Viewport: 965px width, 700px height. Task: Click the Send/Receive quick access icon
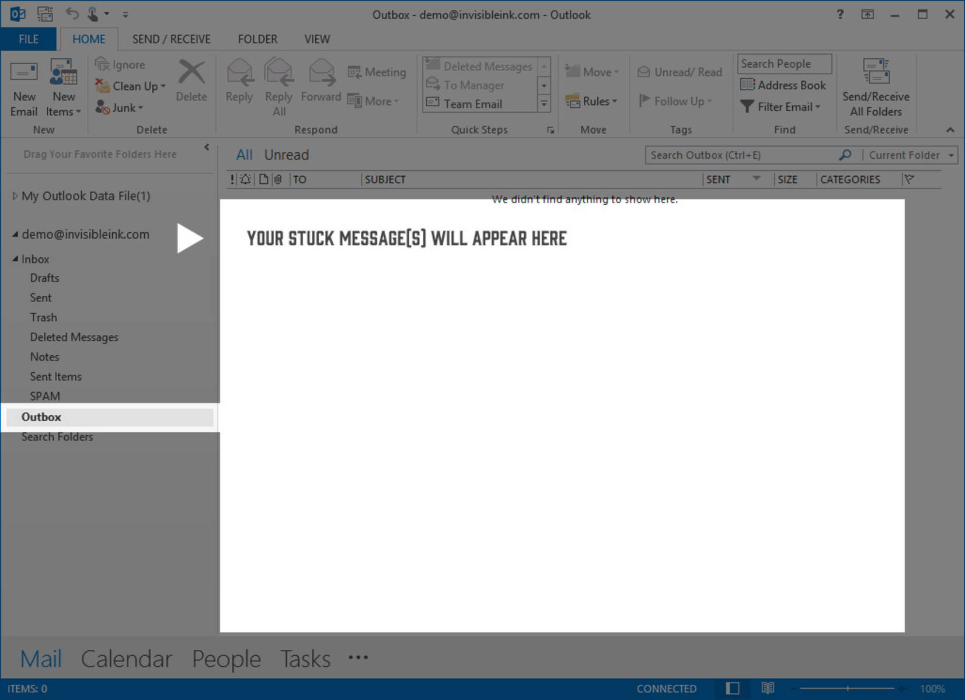[x=45, y=13]
